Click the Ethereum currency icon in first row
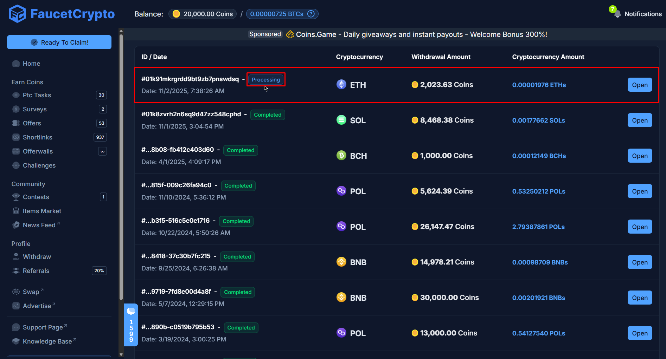Screen dimensions: 666x359 [x=341, y=84]
